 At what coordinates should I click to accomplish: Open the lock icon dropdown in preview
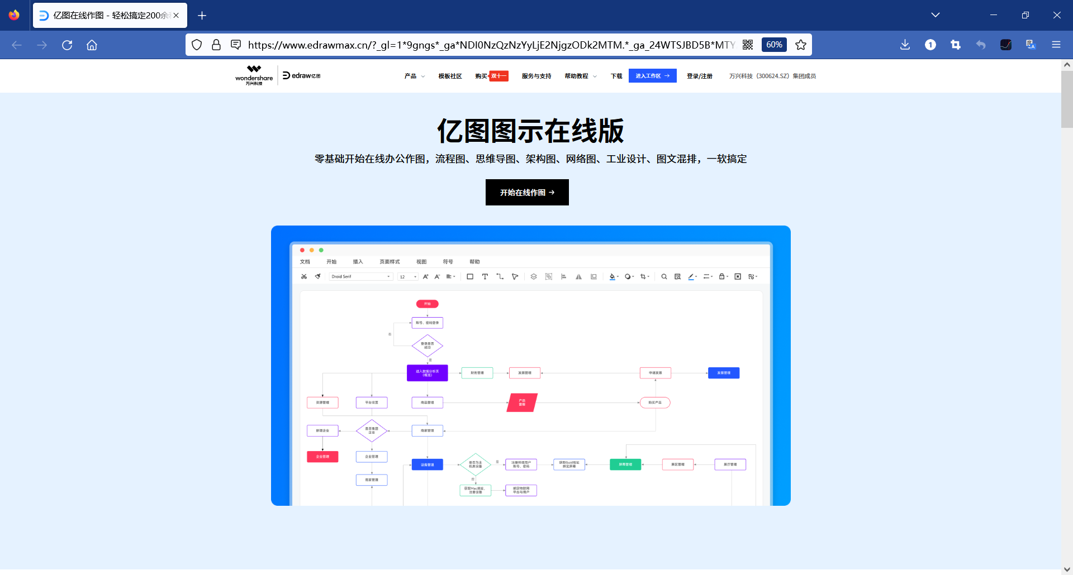723,276
